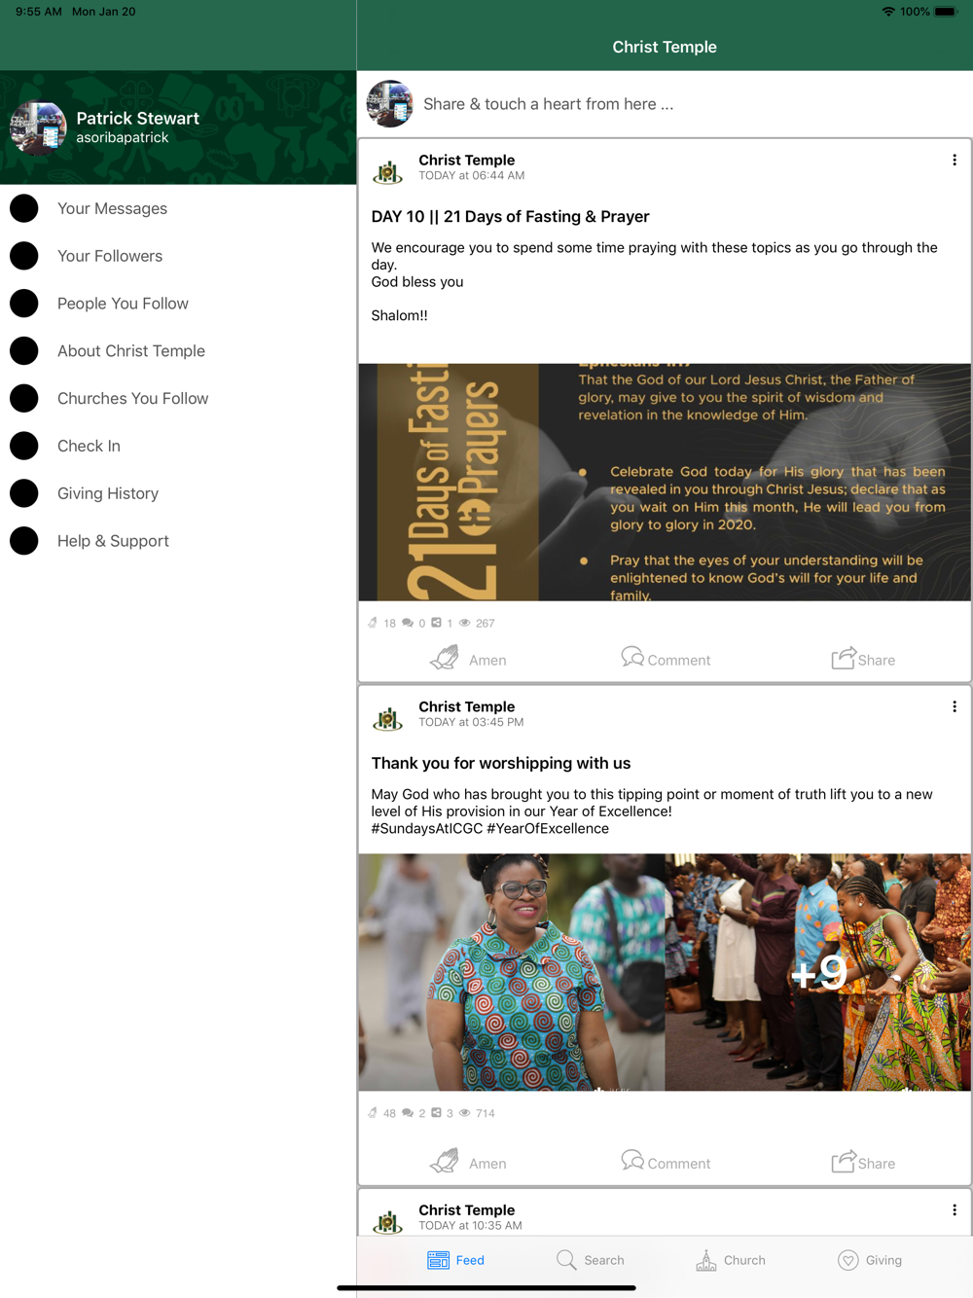Viewport: 973px width, 1298px height.
Task: Tap the Comment bubble icon on Day 10 post
Action: 632,658
